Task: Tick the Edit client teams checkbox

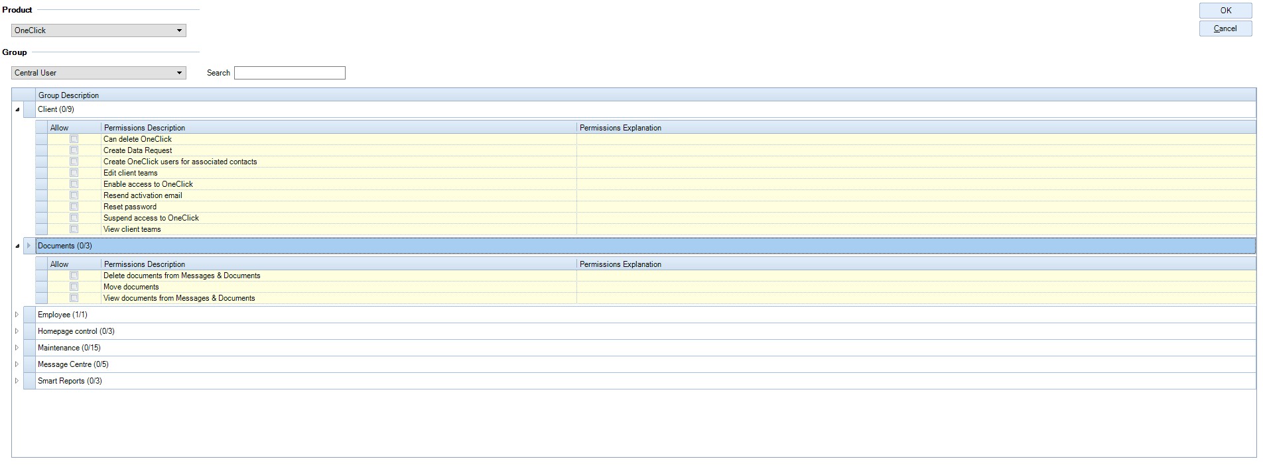Action: coord(74,173)
